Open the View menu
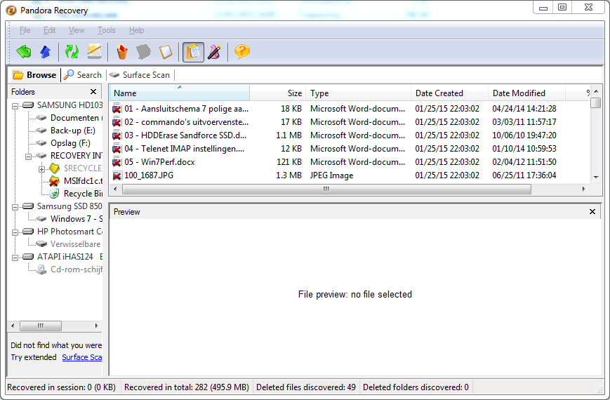Image resolution: width=610 pixels, height=400 pixels. tap(77, 30)
